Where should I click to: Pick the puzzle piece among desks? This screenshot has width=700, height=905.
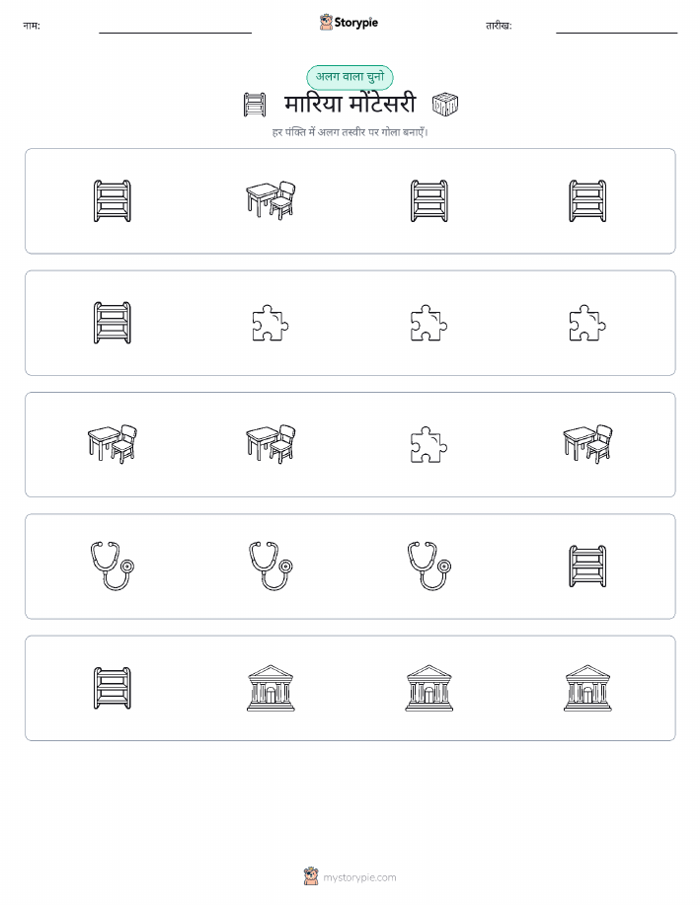(428, 444)
